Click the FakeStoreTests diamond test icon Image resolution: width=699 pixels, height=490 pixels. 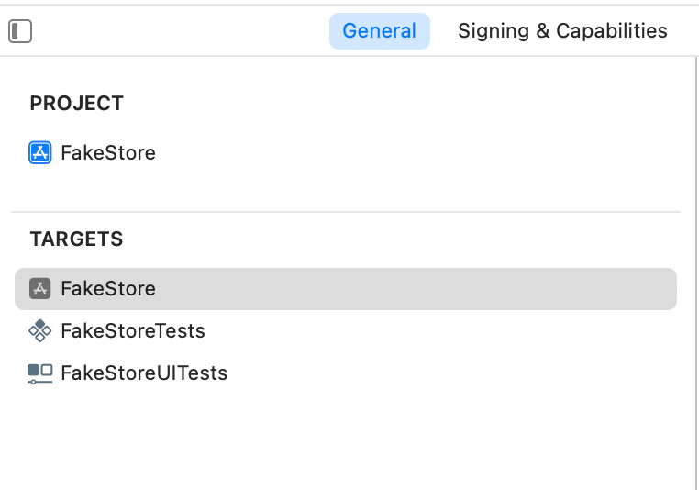click(39, 331)
